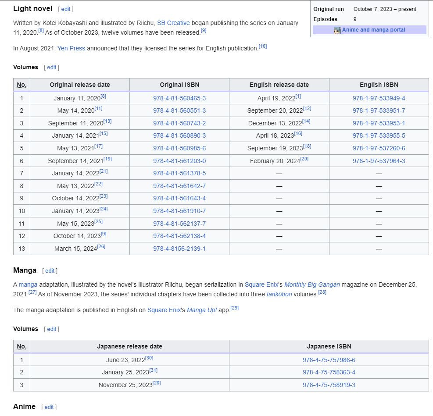This screenshot has height=416, width=433.
Task: Open Japanese ISBN 978-4-75-757986-6
Action: coord(329,360)
